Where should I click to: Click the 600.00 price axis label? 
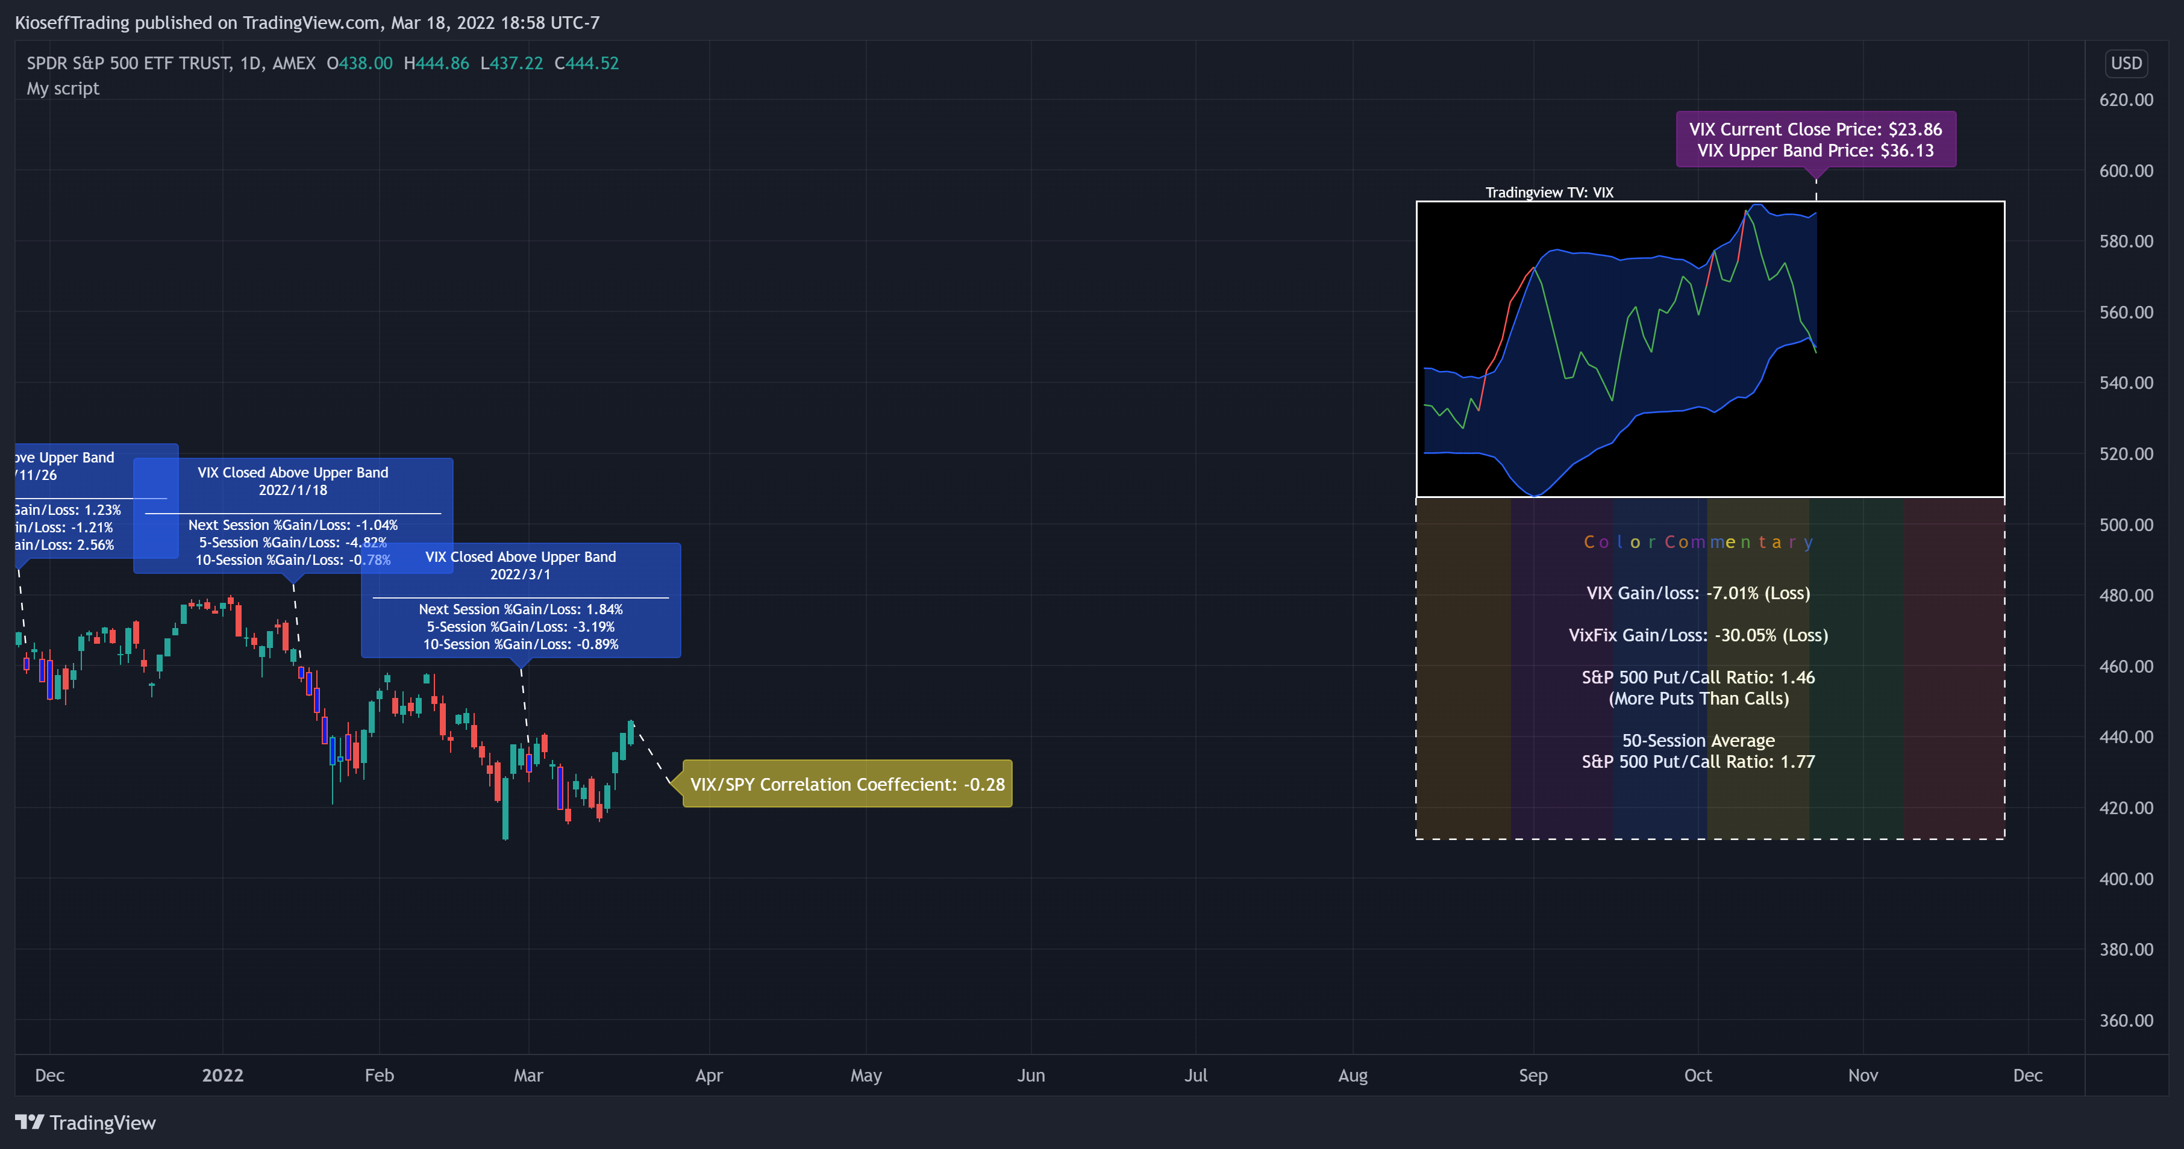[x=2126, y=171]
